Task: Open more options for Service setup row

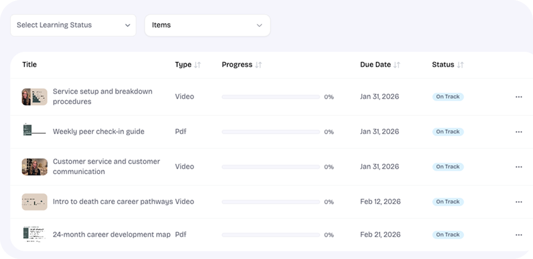Action: pos(519,97)
